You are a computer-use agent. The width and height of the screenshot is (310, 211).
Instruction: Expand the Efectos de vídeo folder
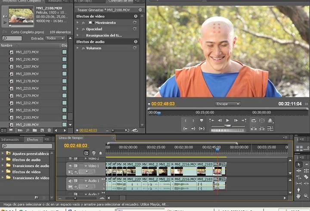(3, 172)
